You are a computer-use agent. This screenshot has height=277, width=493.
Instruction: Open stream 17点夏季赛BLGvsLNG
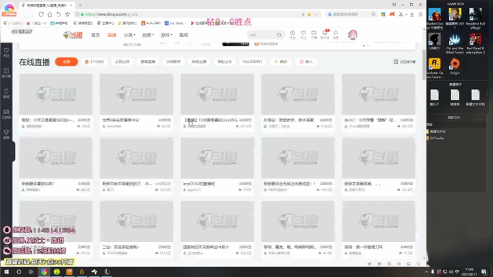click(210, 120)
